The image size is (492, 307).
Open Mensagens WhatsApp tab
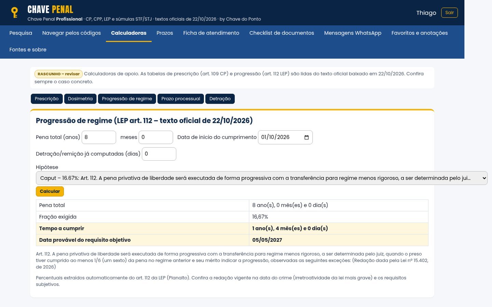pyautogui.click(x=353, y=33)
